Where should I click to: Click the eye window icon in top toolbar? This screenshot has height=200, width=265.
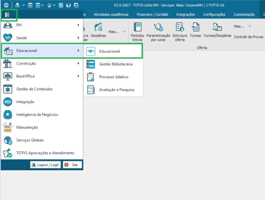30,5
